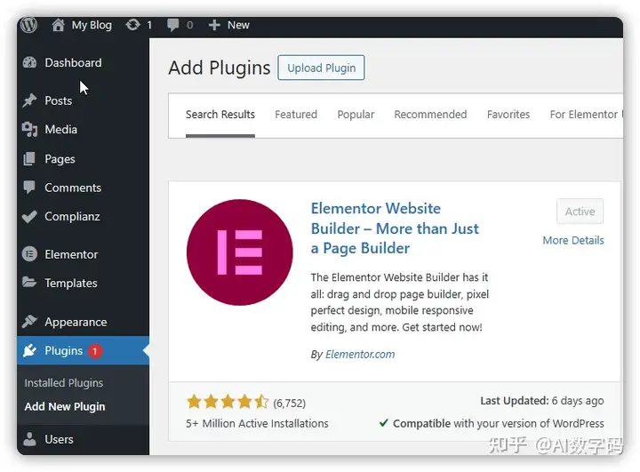Click the Comments bubble icon in sidebar

tap(29, 188)
